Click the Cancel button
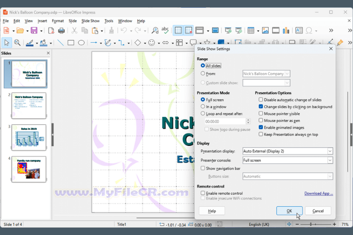353x235 pixels. (x=318, y=211)
